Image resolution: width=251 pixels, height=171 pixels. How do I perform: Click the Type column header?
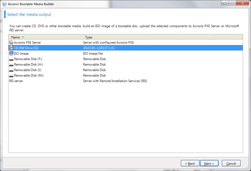point(149,37)
